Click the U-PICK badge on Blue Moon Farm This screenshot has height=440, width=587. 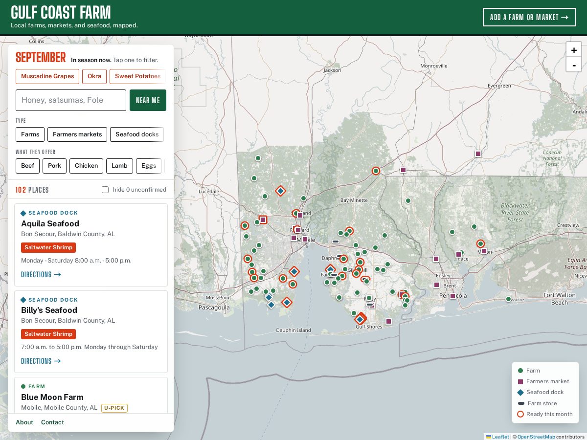click(114, 408)
